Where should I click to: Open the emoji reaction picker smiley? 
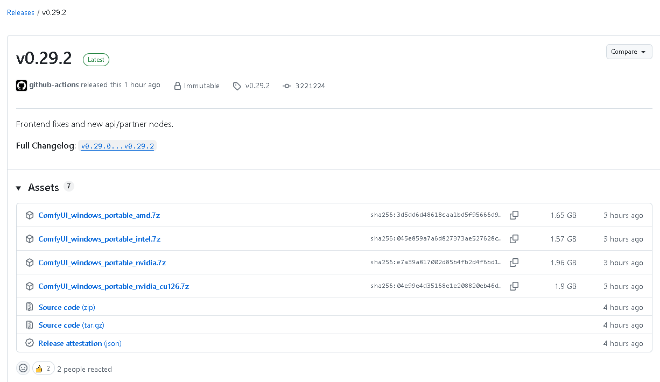[x=23, y=368]
